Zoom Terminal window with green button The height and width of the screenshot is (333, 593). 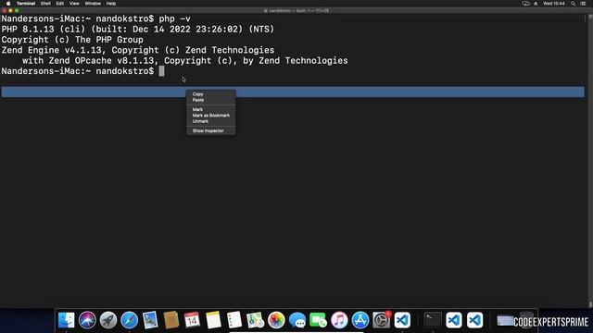tap(17, 10)
